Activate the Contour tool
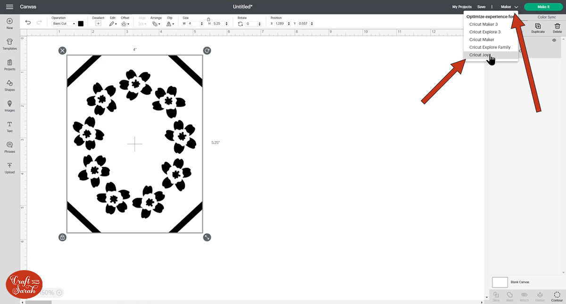 click(557, 296)
